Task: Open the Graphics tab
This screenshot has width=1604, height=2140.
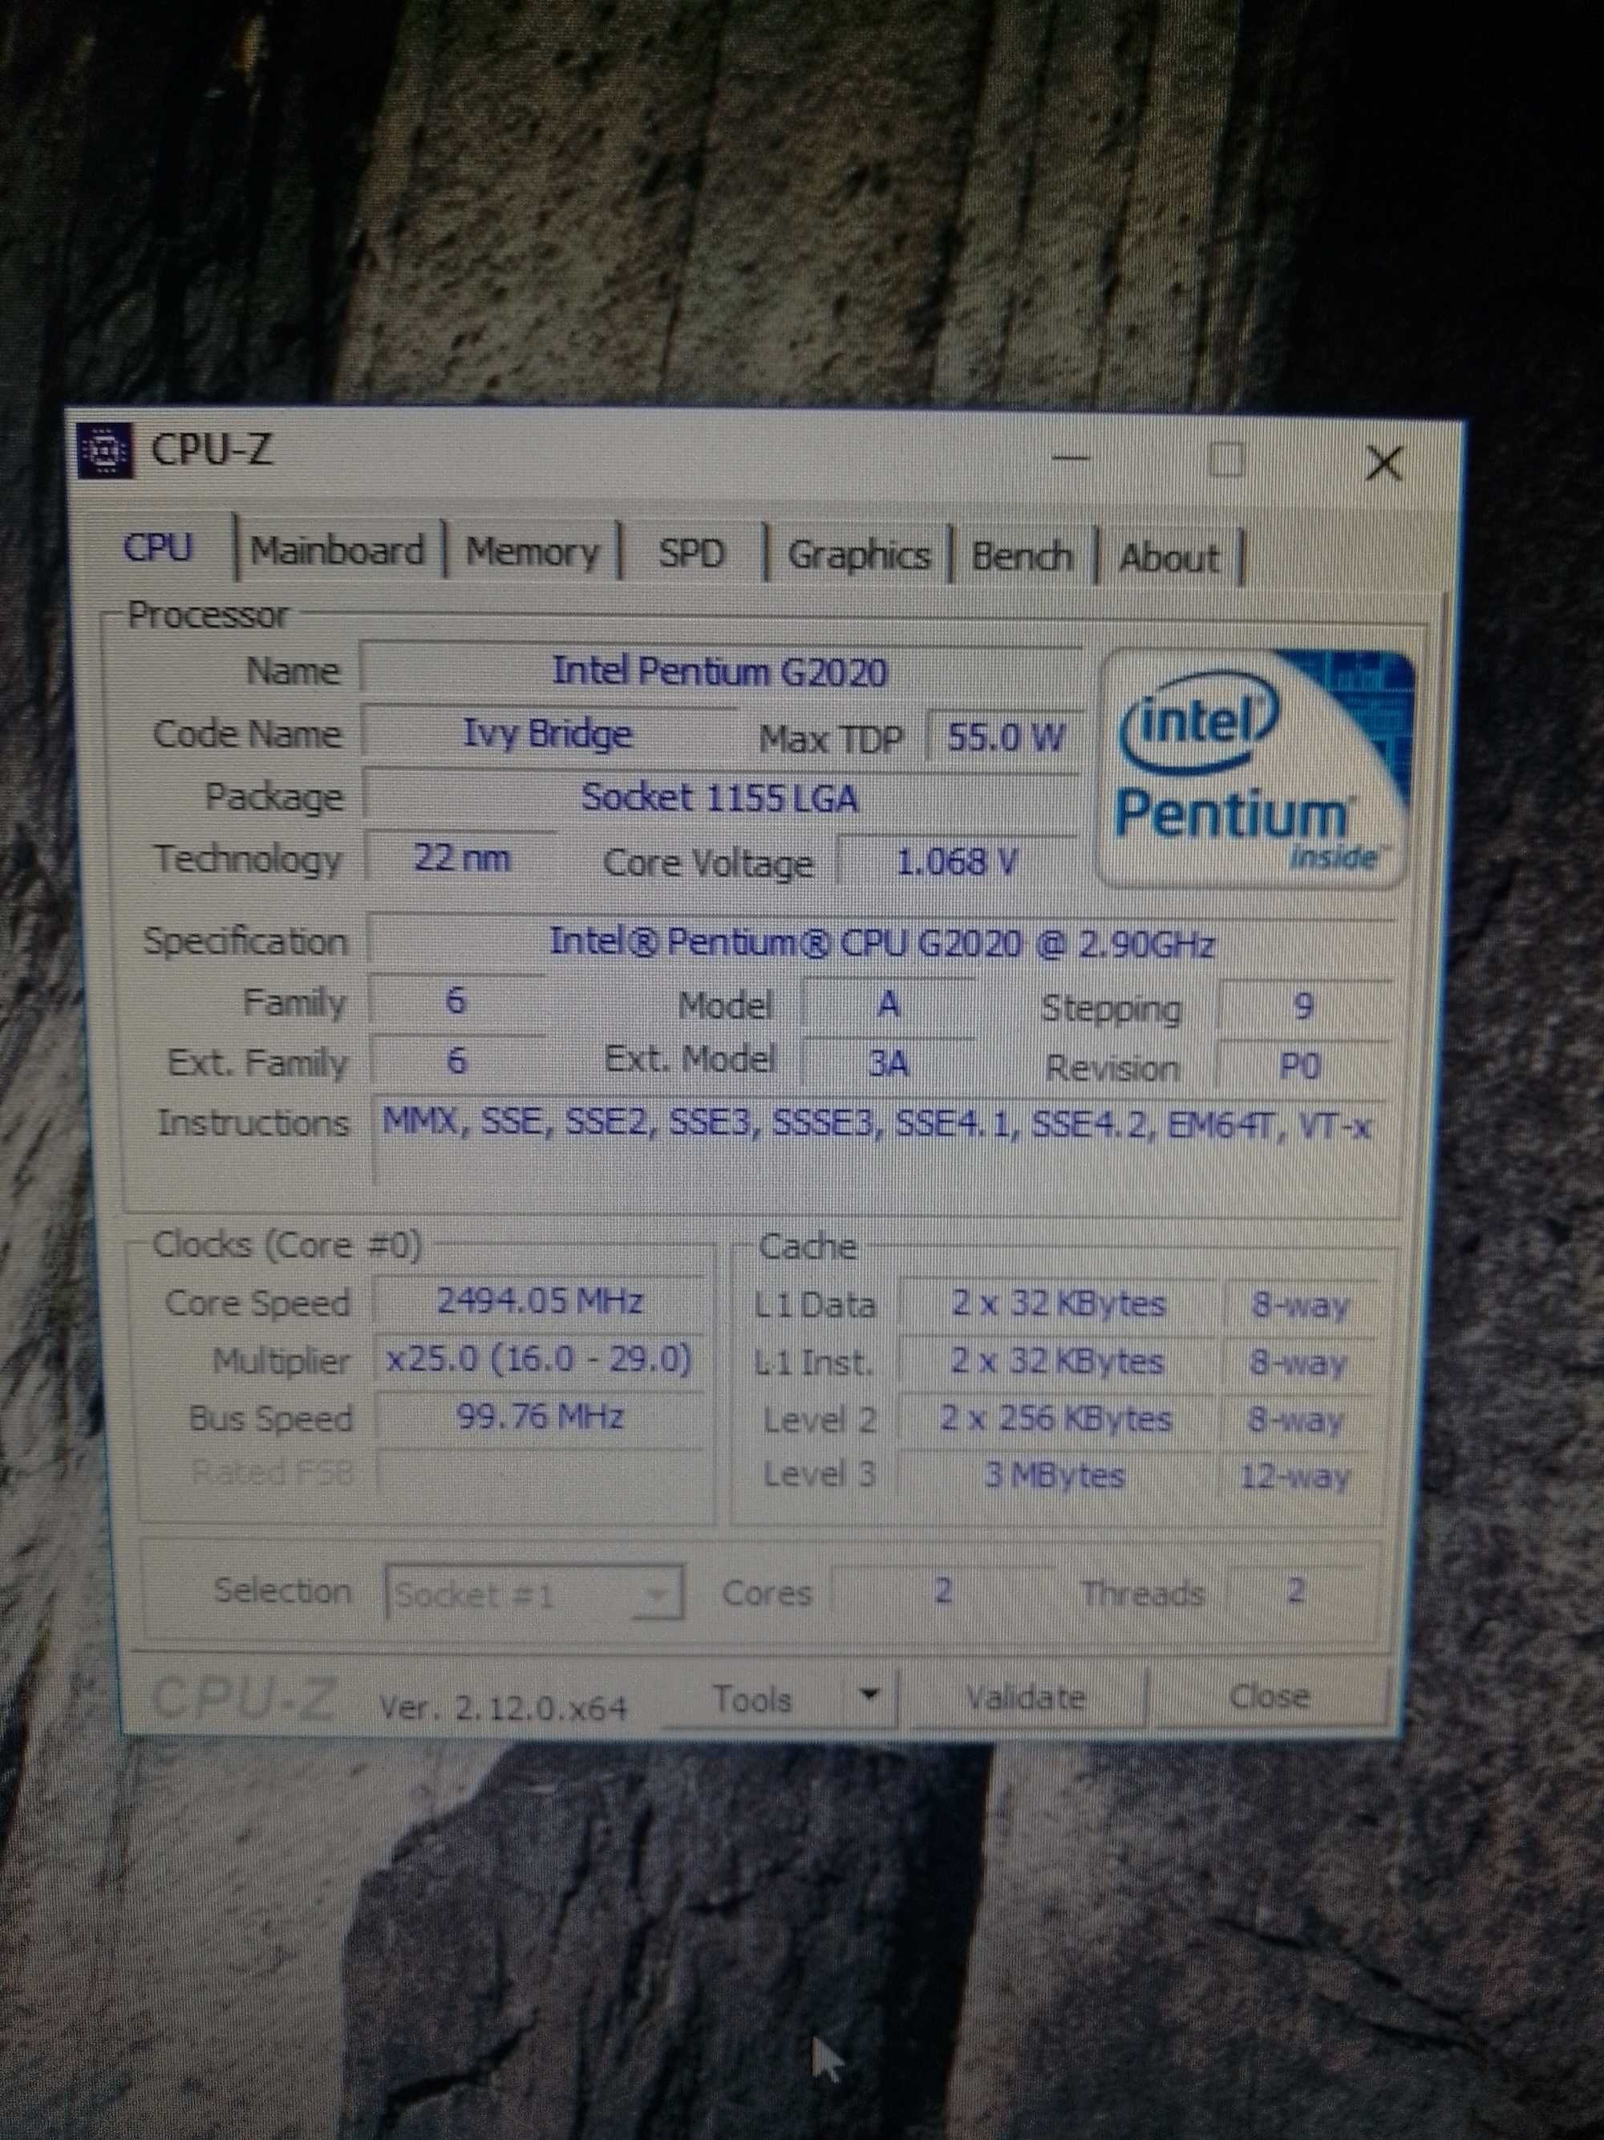Action: [859, 555]
